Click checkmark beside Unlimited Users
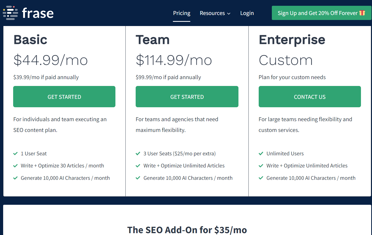 click(261, 154)
